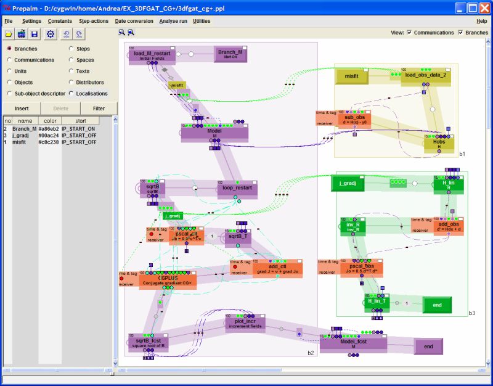Open the Step-actions menu

tap(93, 21)
